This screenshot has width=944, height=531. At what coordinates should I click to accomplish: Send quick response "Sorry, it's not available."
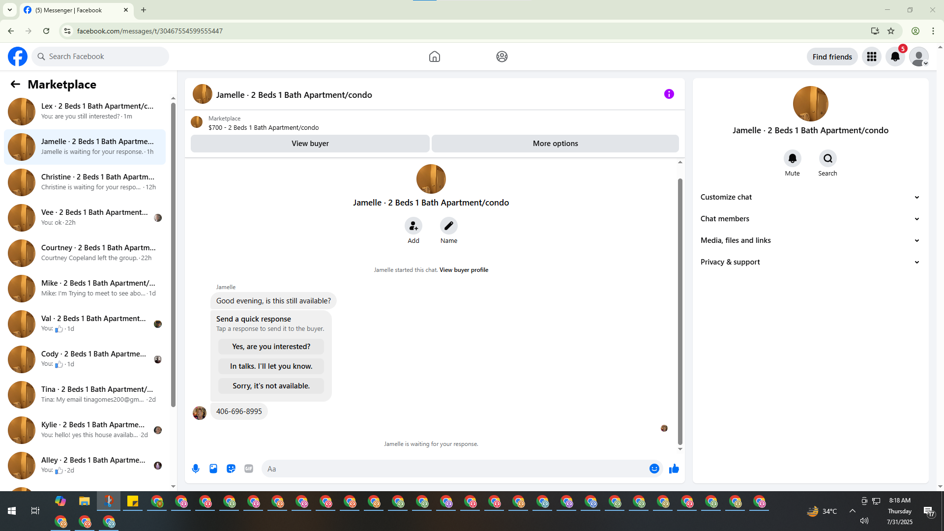click(271, 386)
